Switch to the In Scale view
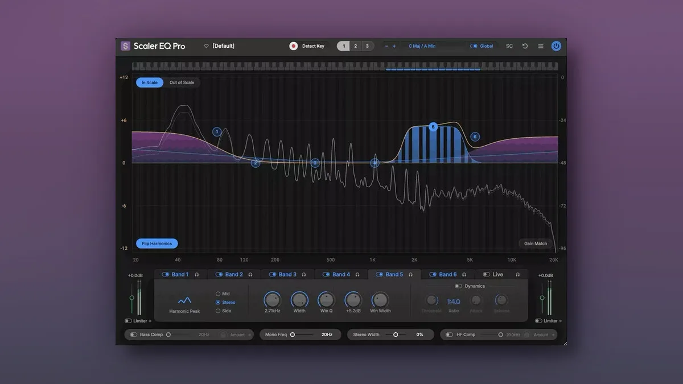 click(x=150, y=82)
